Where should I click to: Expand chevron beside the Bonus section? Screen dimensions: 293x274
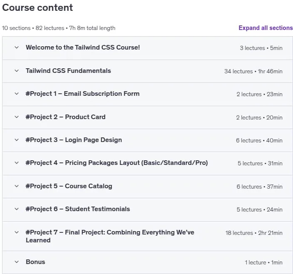(17, 262)
